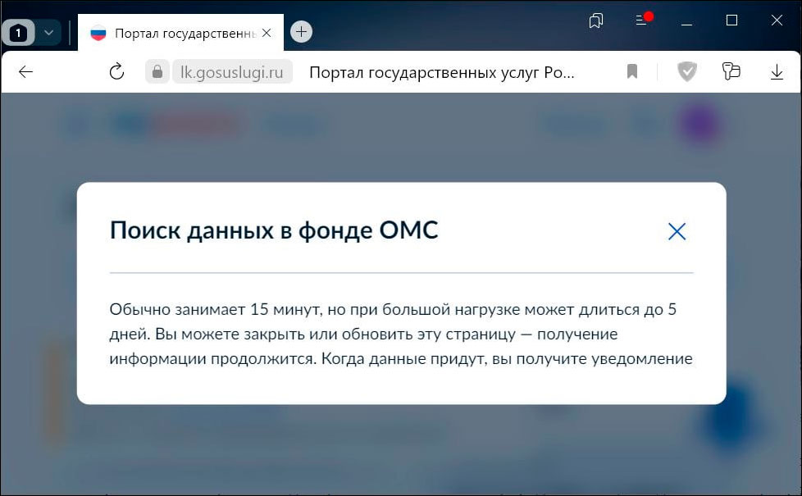This screenshot has width=802, height=496.
Task: Open the bookmarks side panel icon
Action: [x=597, y=22]
